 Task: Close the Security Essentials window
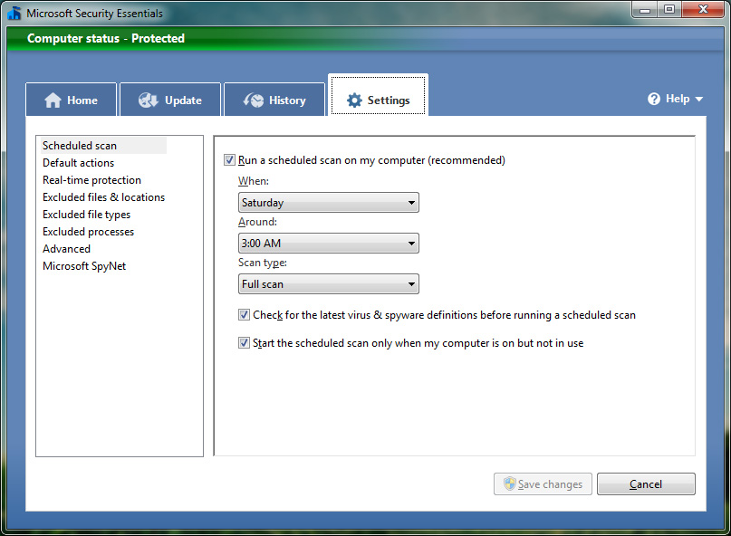click(x=704, y=9)
